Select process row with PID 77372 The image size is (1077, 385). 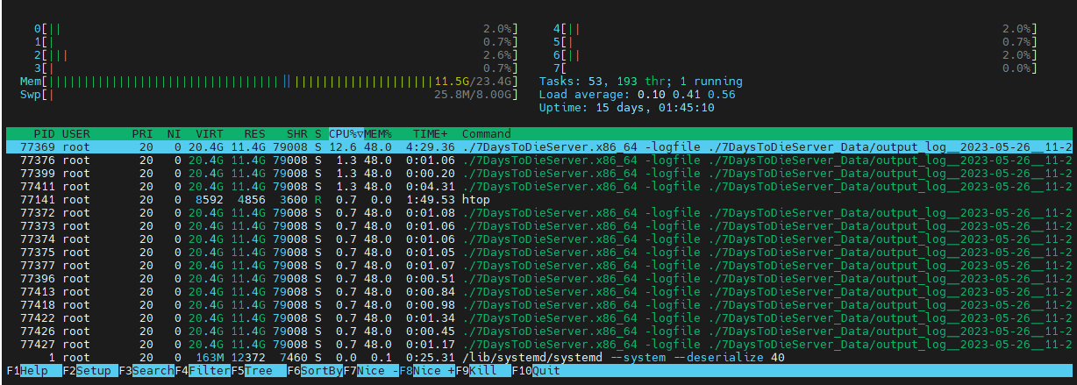pos(538,212)
